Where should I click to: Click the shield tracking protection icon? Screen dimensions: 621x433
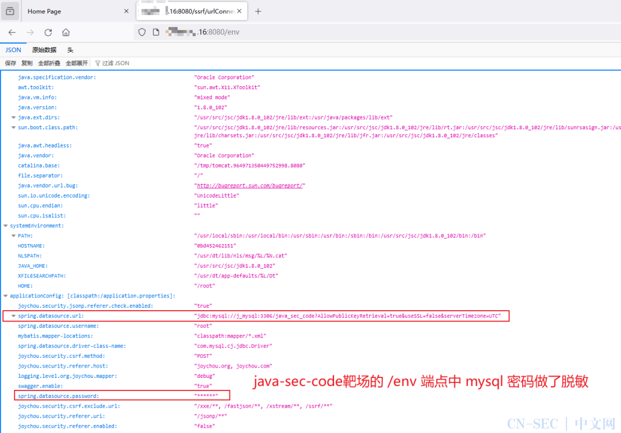142,32
